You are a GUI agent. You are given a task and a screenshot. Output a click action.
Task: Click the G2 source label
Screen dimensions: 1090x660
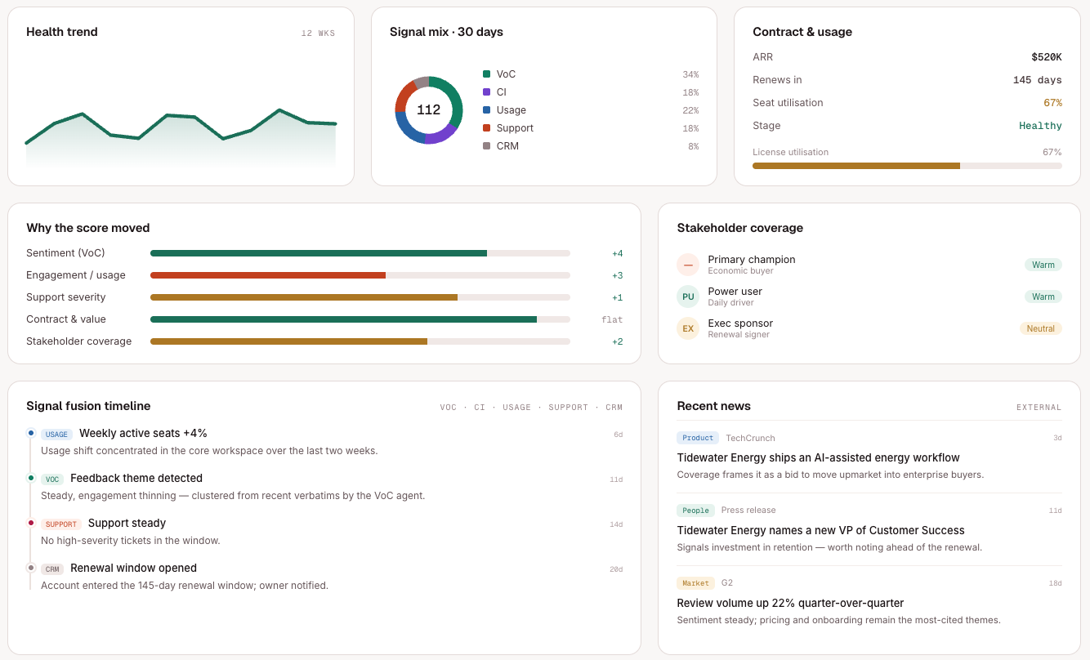pos(727,583)
